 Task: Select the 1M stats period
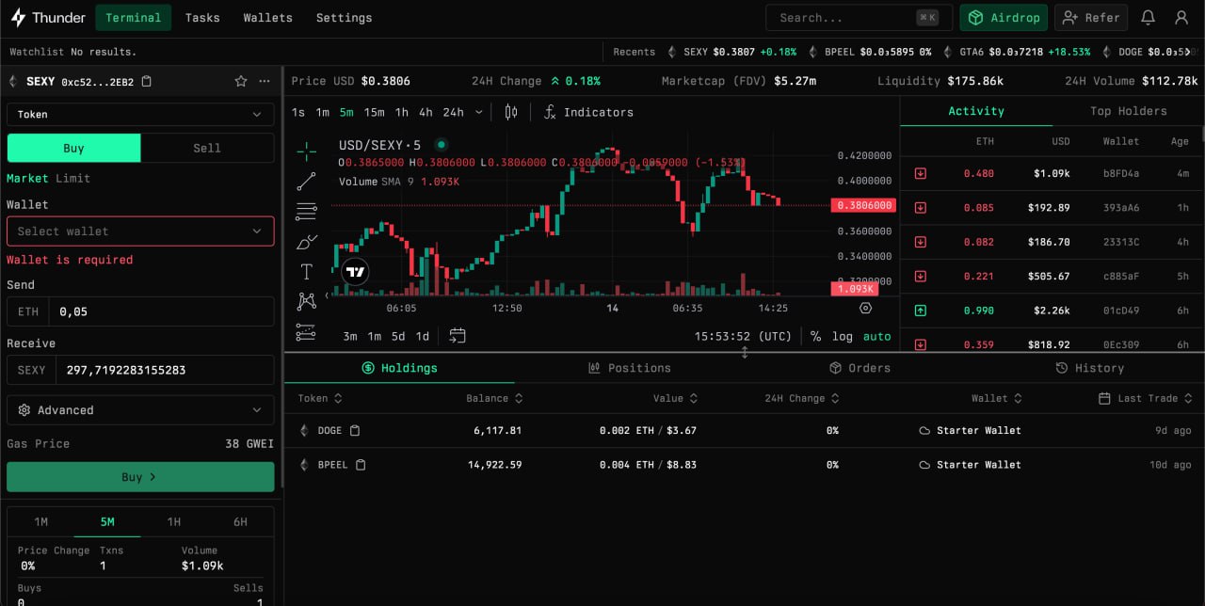pyautogui.click(x=40, y=521)
